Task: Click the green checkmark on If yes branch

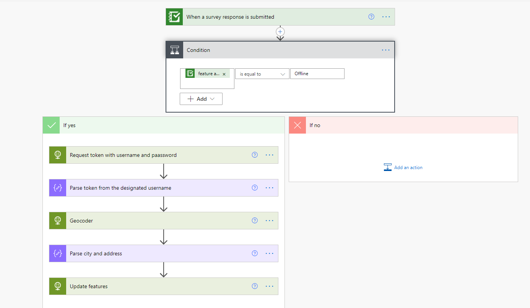Action: (51, 125)
